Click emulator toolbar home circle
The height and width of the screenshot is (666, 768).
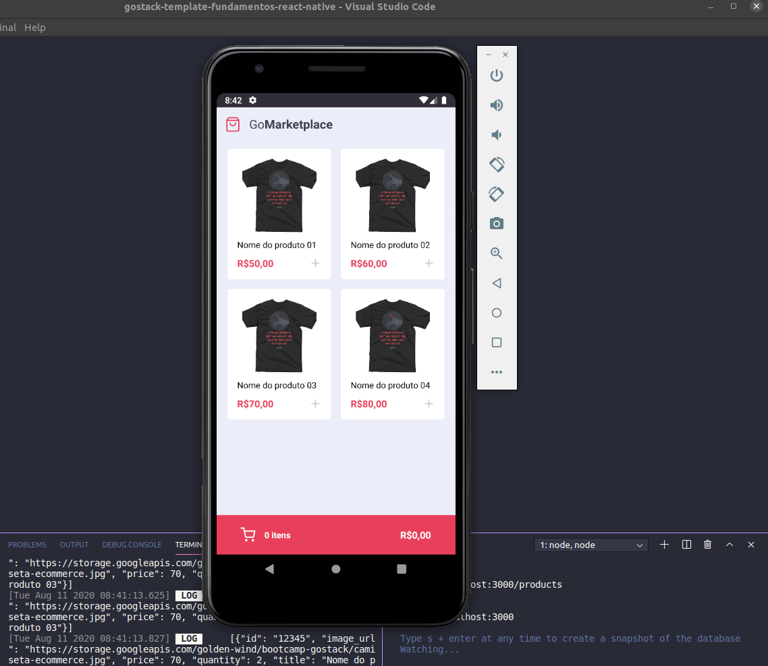point(496,313)
